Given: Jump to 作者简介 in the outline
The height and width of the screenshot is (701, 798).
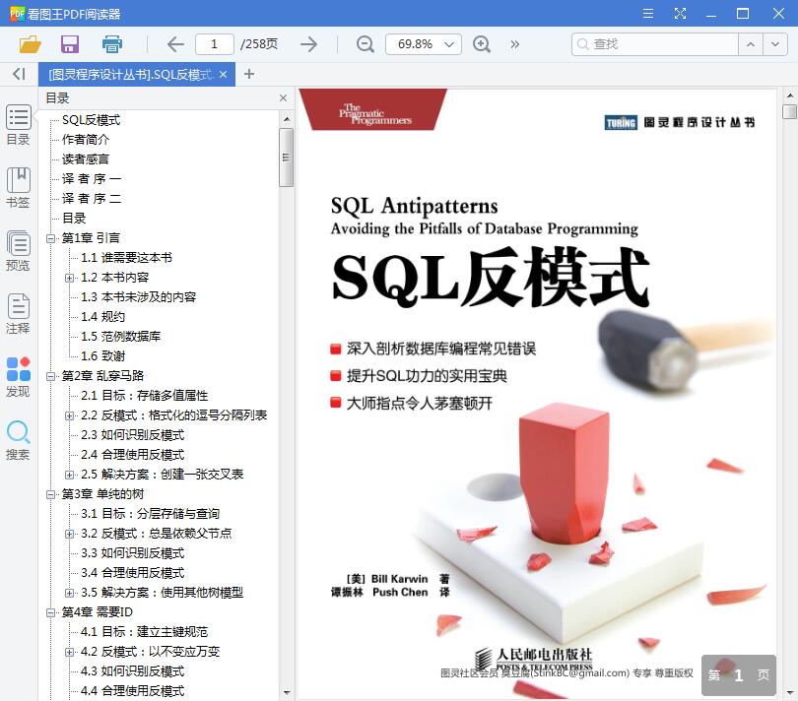Looking at the screenshot, I should click(86, 140).
